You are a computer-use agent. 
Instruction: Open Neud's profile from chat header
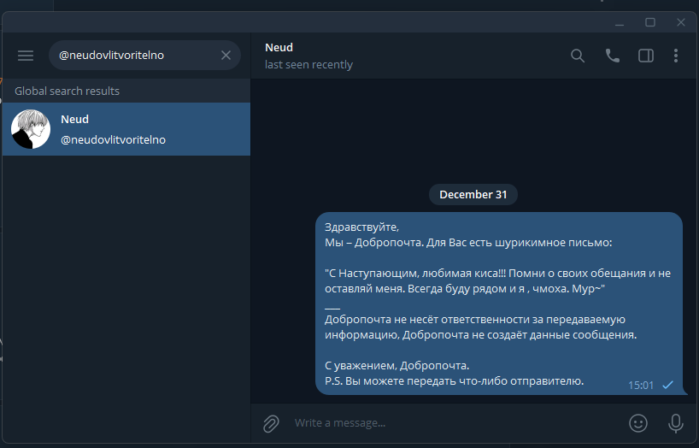[279, 48]
